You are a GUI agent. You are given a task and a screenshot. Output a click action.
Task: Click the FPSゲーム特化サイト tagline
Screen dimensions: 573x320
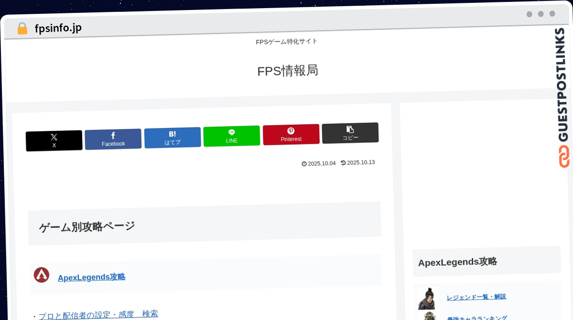click(286, 42)
